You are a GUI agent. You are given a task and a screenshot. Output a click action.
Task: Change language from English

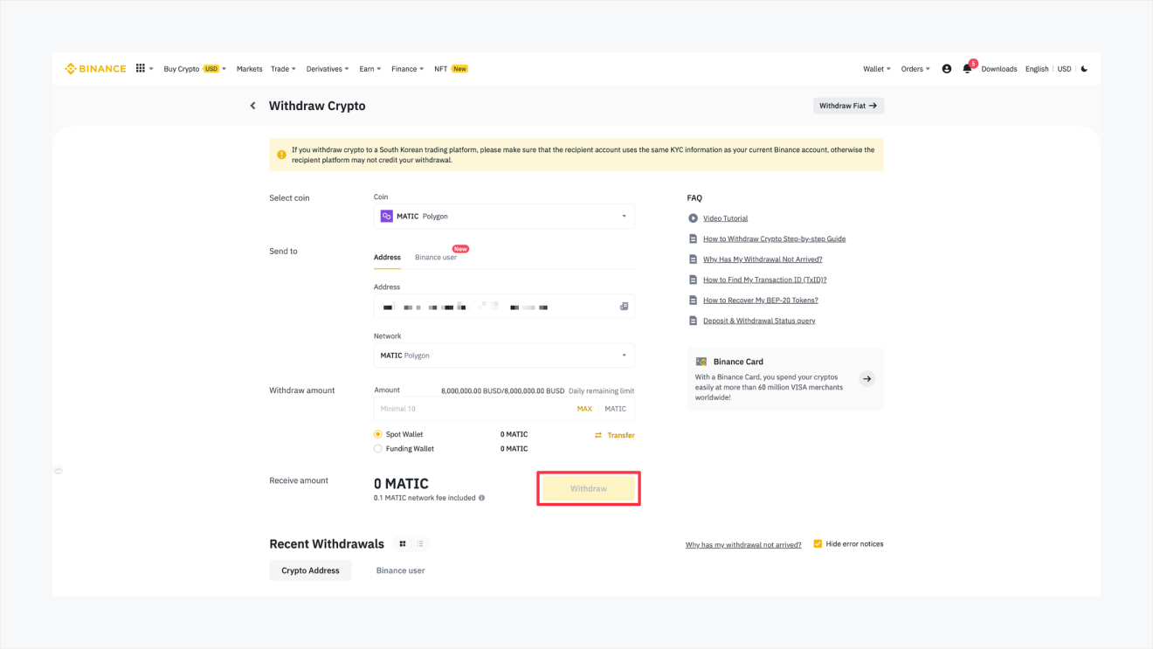pos(1037,69)
